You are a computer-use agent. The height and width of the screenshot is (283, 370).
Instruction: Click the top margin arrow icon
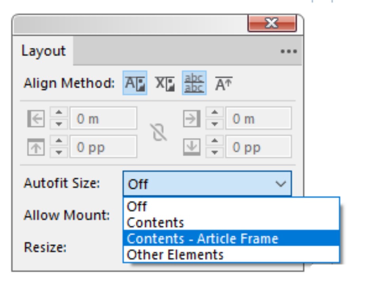(36, 147)
